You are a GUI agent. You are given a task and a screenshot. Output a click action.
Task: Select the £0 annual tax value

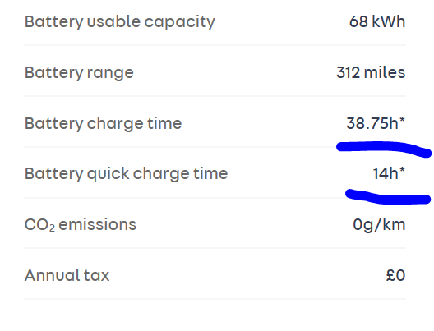tap(396, 275)
